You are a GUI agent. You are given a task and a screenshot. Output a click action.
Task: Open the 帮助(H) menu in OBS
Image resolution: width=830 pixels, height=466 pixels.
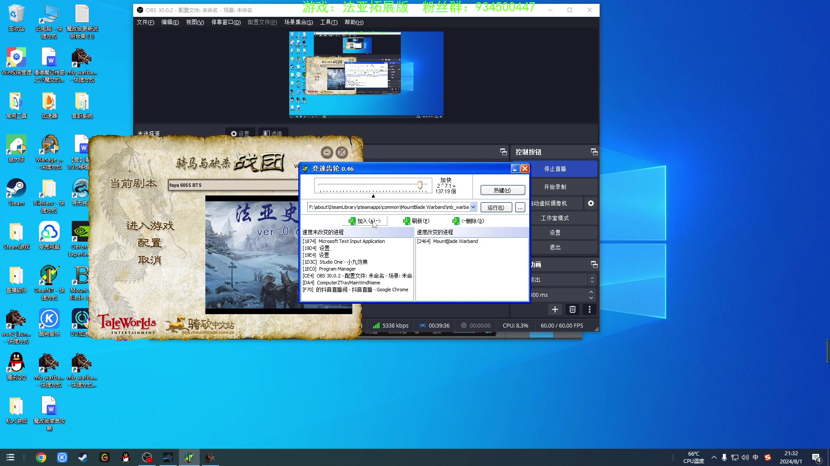[x=354, y=22]
